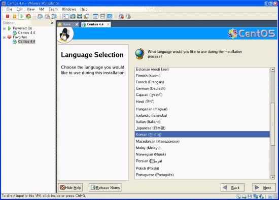Image resolution: width=279 pixels, height=200 pixels.
Task: Click the red Power Off toolbar icon
Action: point(8,16)
